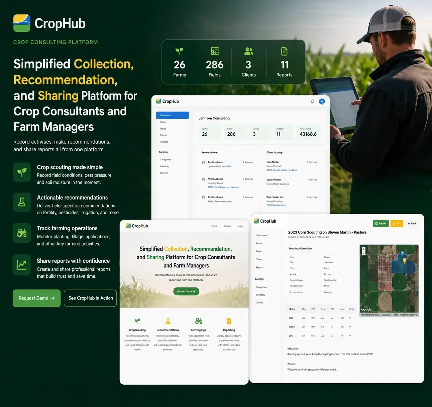Click Report a map error link

pyautogui.click(x=409, y=315)
